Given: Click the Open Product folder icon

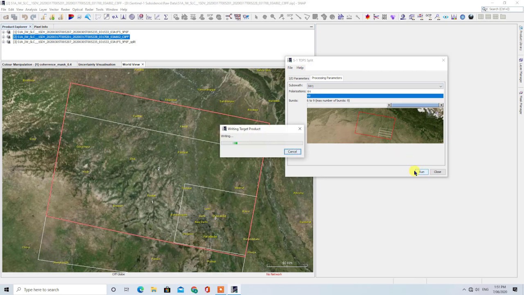Looking at the screenshot, I should click(x=6, y=17).
